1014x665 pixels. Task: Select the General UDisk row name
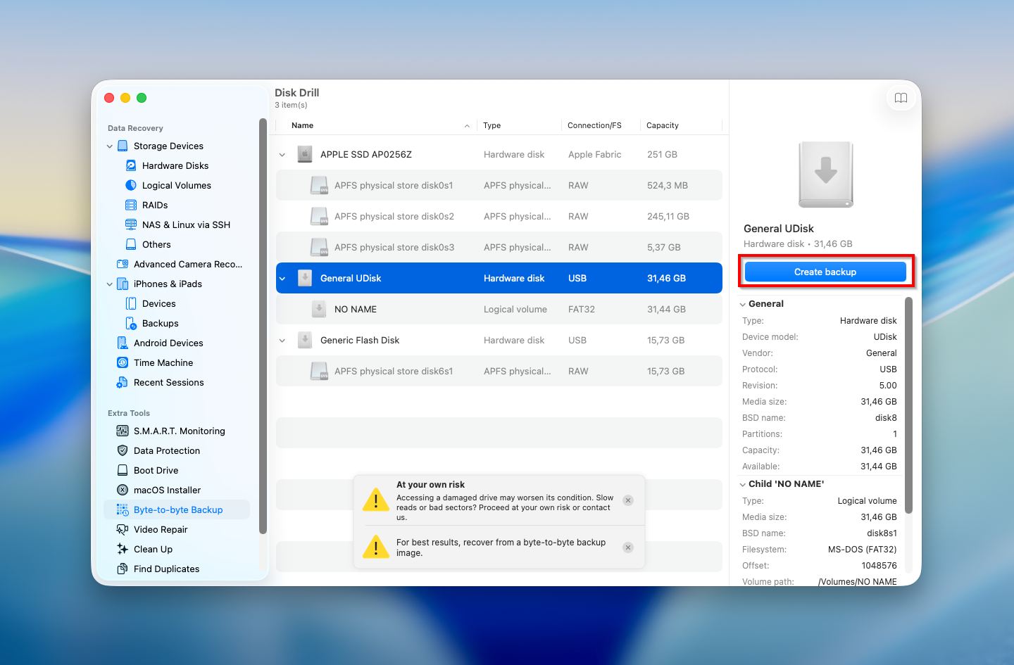coord(351,278)
